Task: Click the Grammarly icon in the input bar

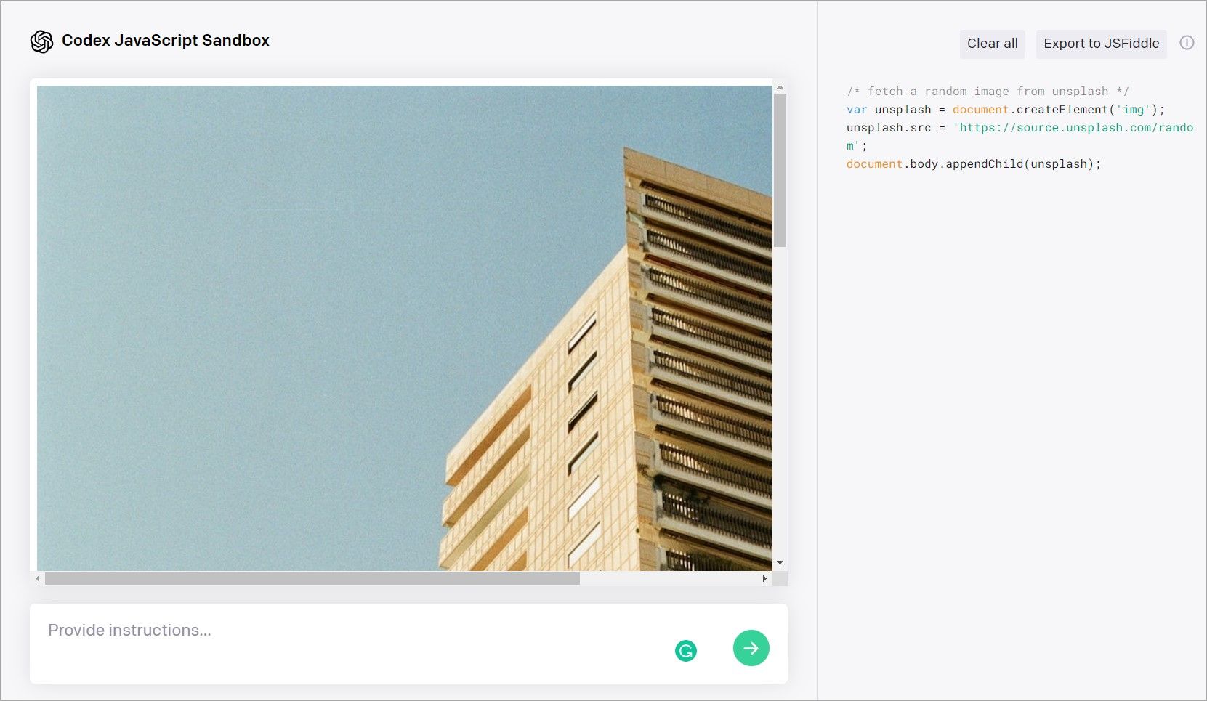Action: (x=686, y=650)
